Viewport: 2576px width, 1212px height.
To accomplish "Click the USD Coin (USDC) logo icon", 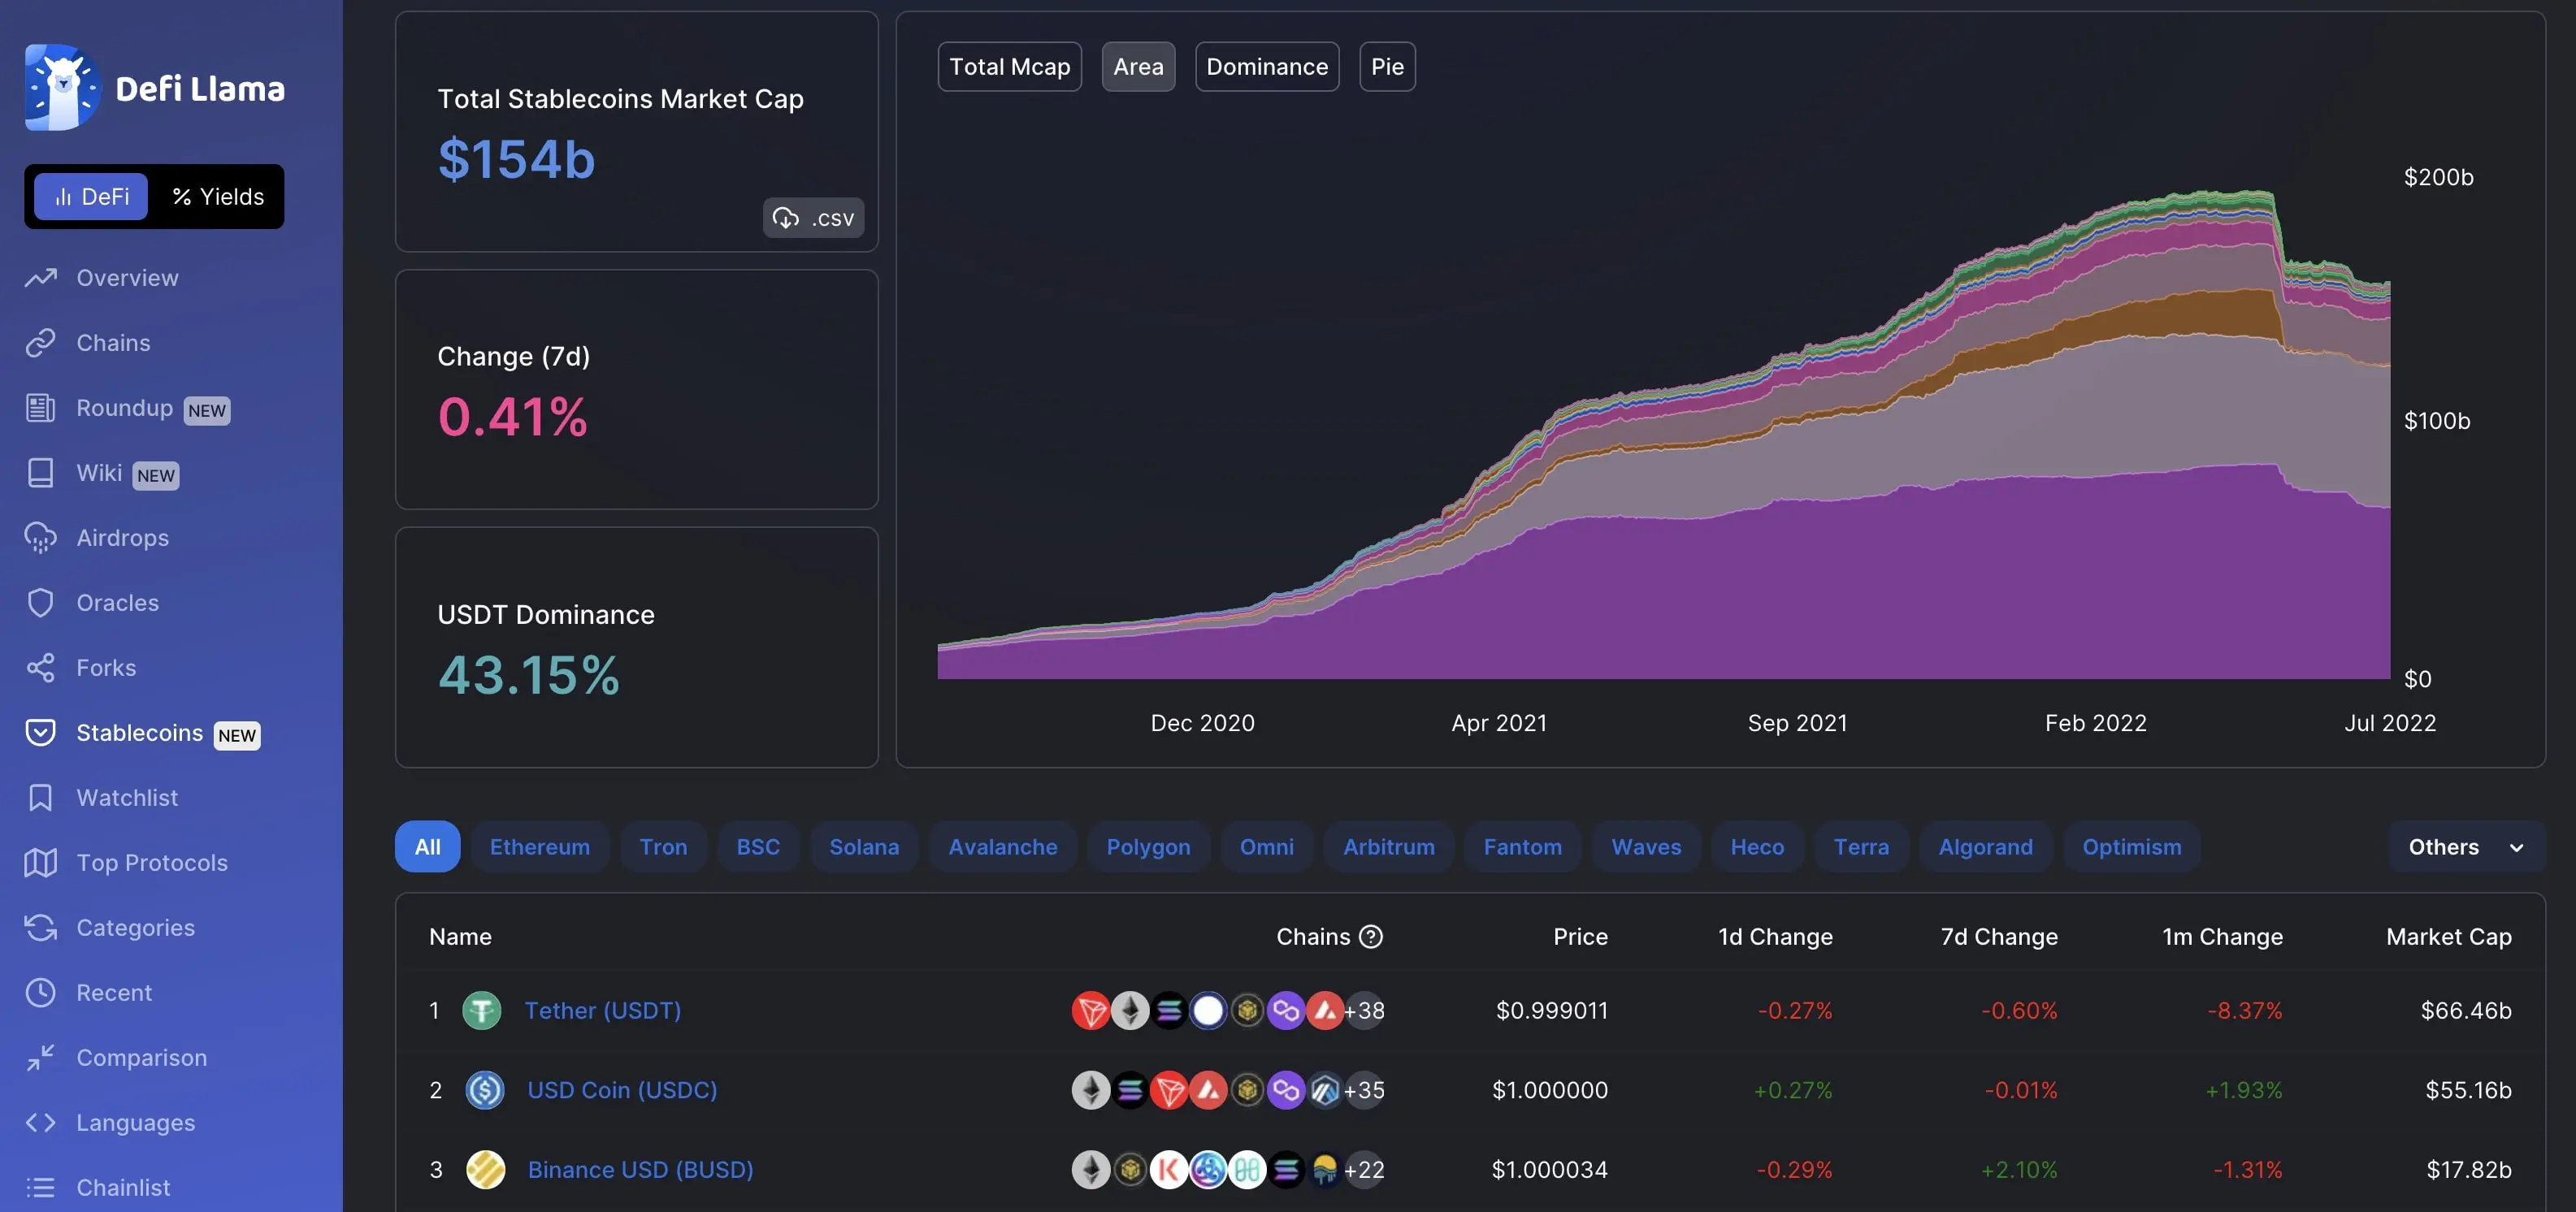I will pyautogui.click(x=485, y=1090).
